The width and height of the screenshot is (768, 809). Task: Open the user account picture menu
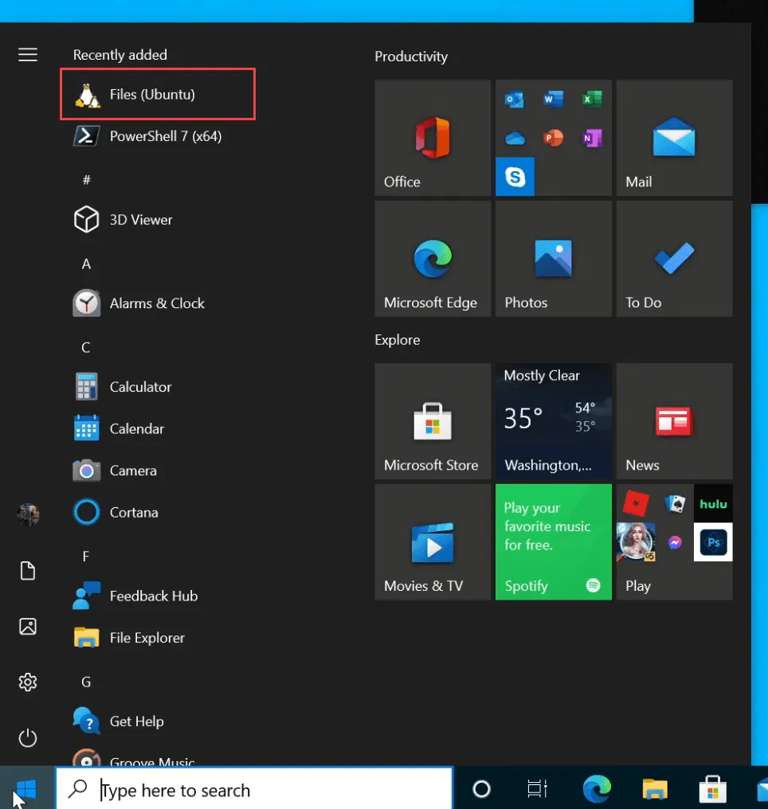pos(28,515)
